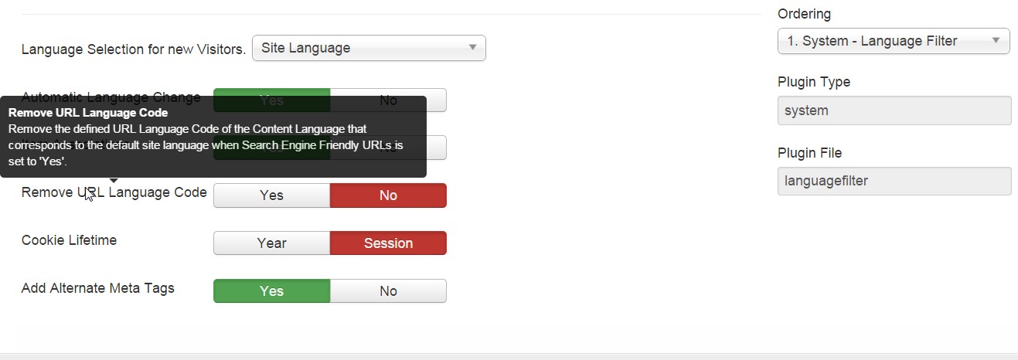Click the Plugin File label text

(x=809, y=153)
